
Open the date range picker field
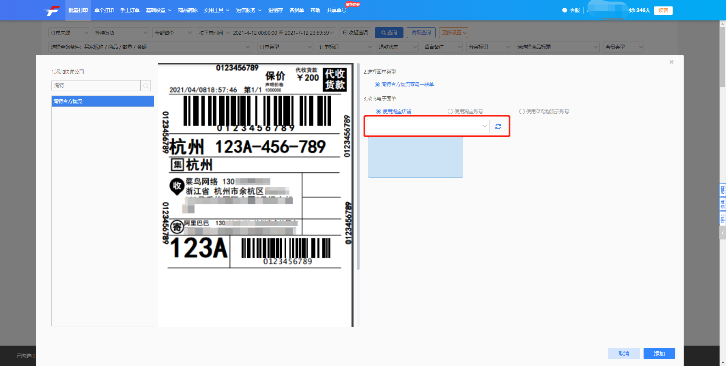pyautogui.click(x=283, y=33)
